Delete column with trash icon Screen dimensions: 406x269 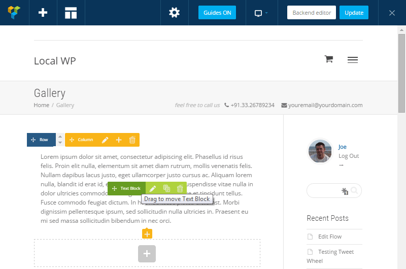click(x=132, y=140)
